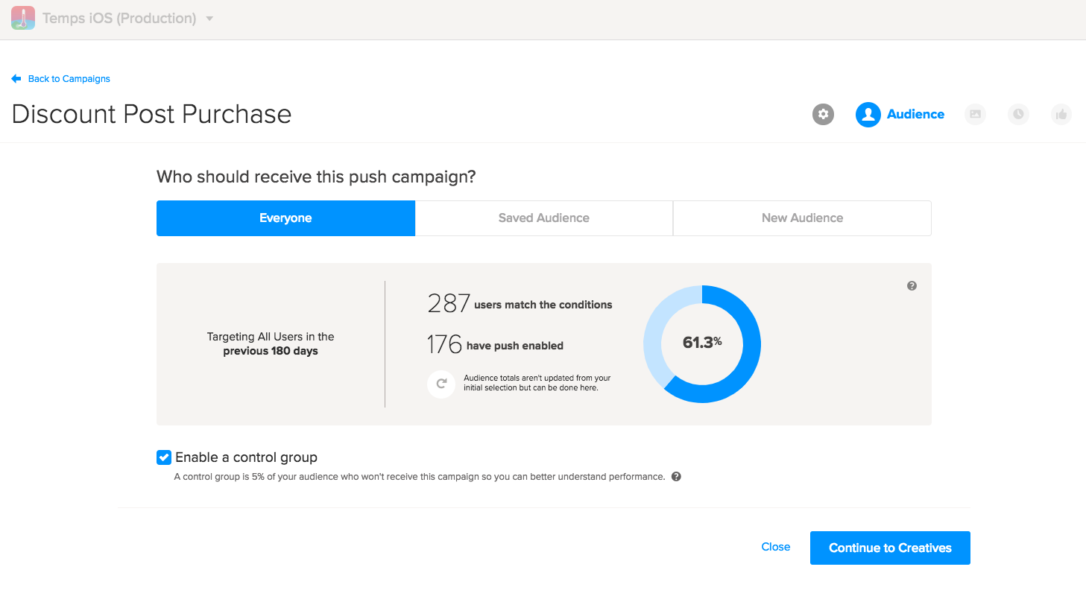The width and height of the screenshot is (1086, 599).
Task: Refresh the audience totals
Action: (x=441, y=384)
